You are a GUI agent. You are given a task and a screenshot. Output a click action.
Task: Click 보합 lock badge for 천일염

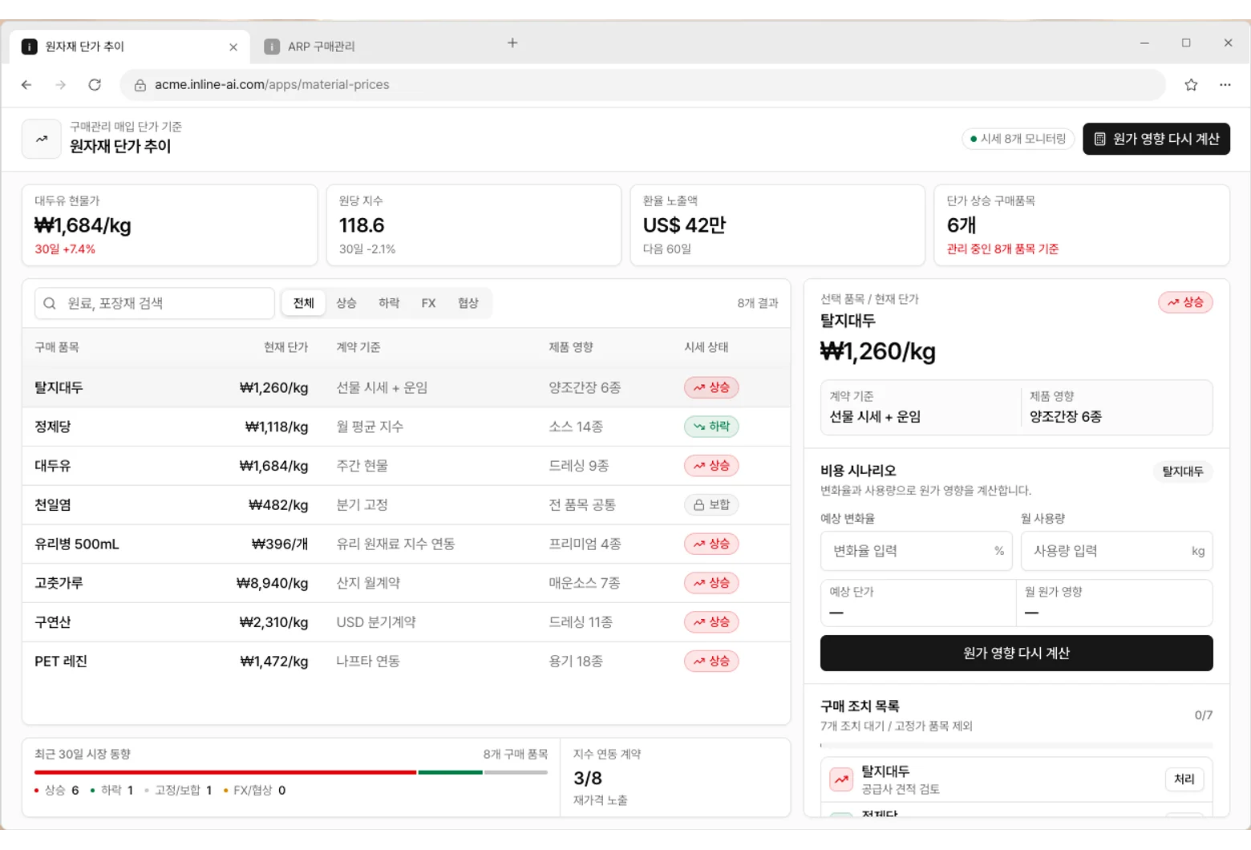pyautogui.click(x=711, y=505)
